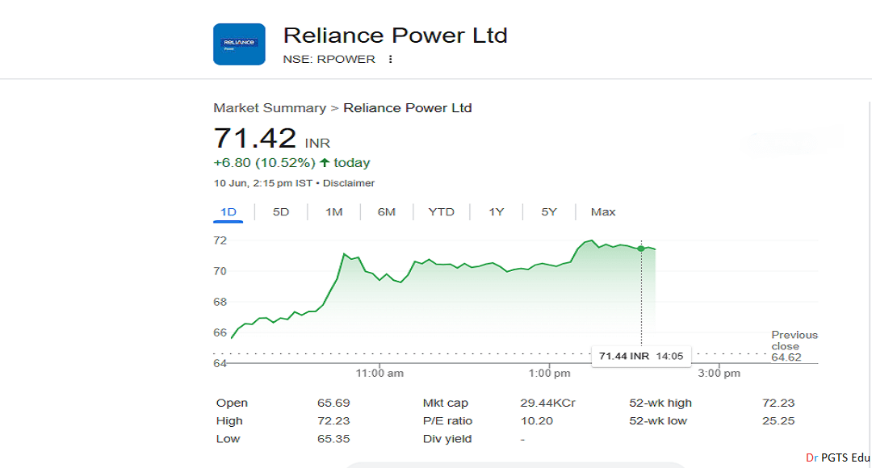Click the Mkt cap value 29.44KCr

pos(547,403)
